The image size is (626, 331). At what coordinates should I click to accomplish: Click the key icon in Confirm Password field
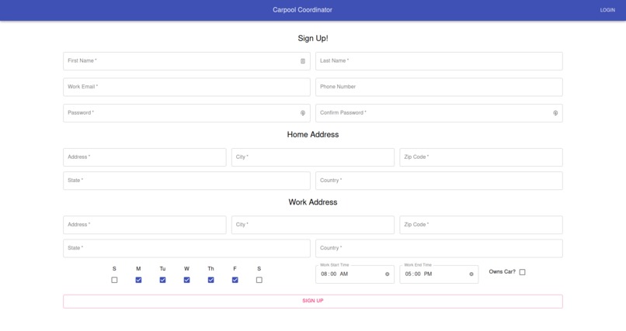(555, 113)
